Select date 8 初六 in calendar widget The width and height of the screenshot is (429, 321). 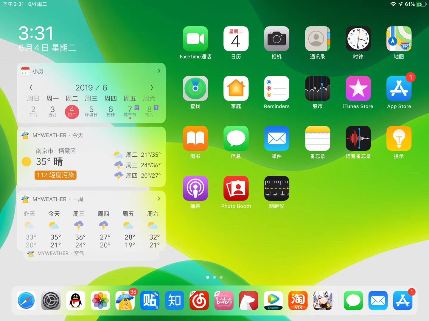[150, 111]
